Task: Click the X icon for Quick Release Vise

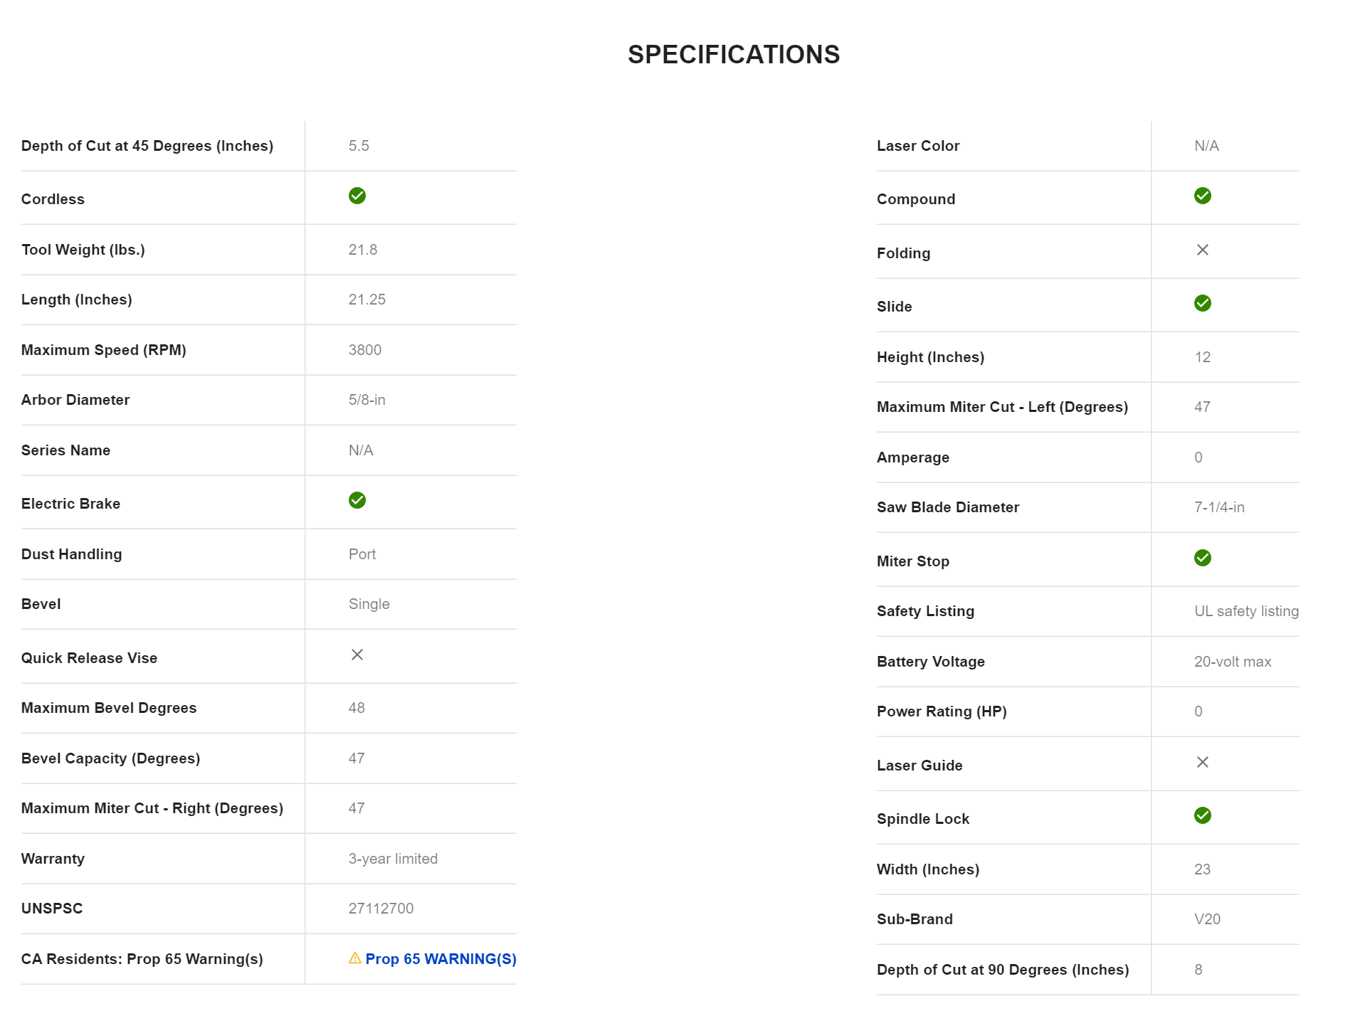Action: [357, 655]
